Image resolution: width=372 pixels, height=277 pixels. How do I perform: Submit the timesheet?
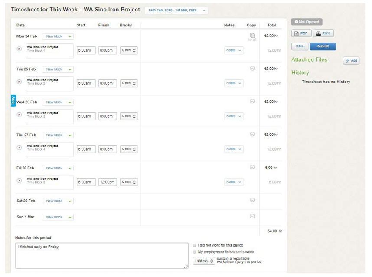coord(323,46)
